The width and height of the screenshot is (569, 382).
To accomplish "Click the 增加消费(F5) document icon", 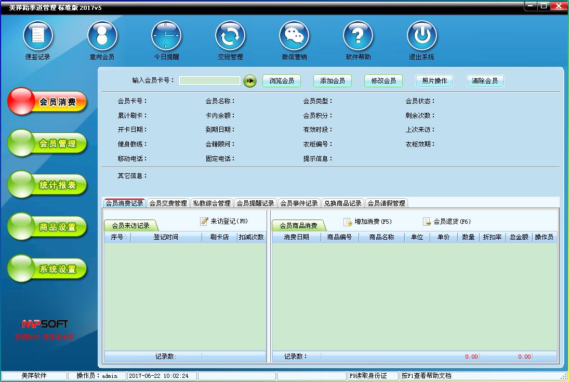I will tap(348, 222).
